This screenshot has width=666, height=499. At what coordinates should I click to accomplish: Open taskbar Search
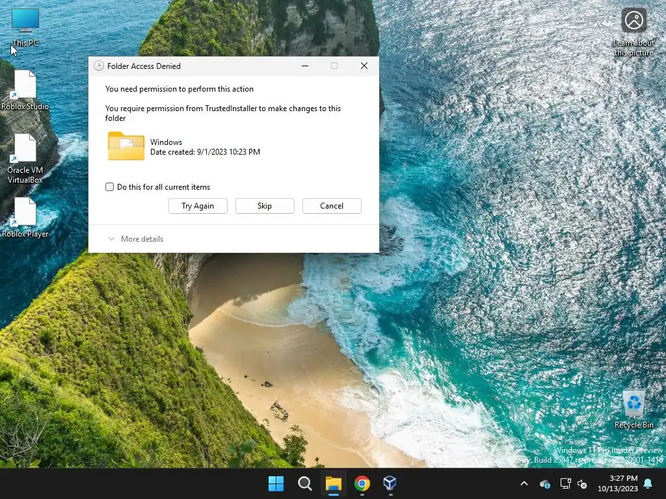coord(304,483)
